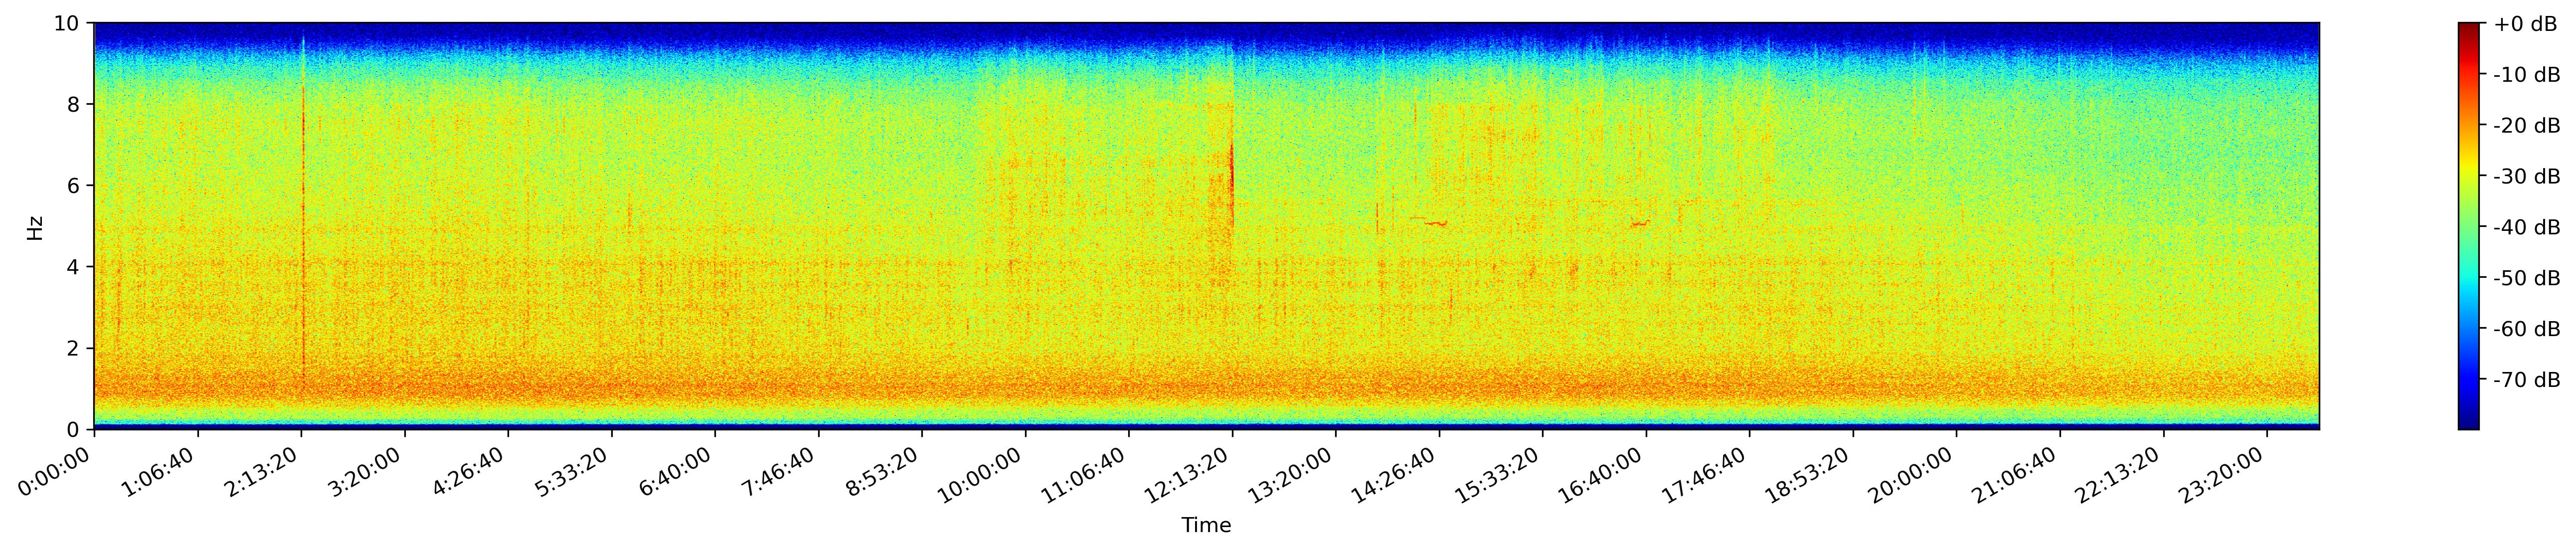
Task: Click the '-30 dB' colorbar label
Action: [x=2527, y=177]
